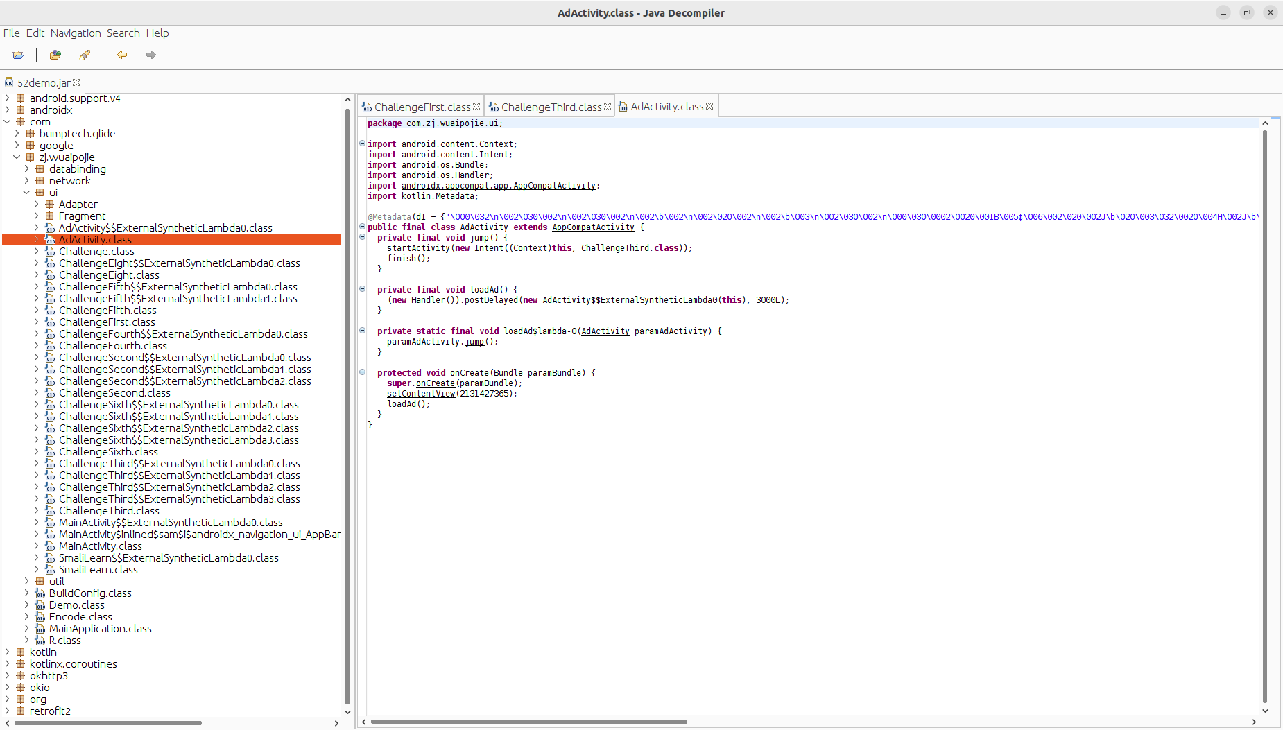Viewport: 1283px width, 730px height.
Task: Close the ChallengeFirst.class tab
Action: [476, 107]
